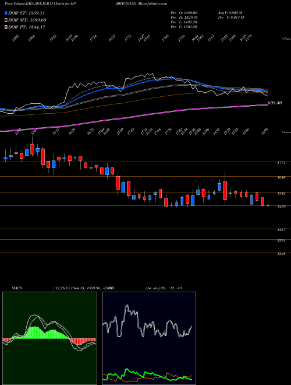Click the 'Avg V: 0.008 M' volume text

[230, 13]
